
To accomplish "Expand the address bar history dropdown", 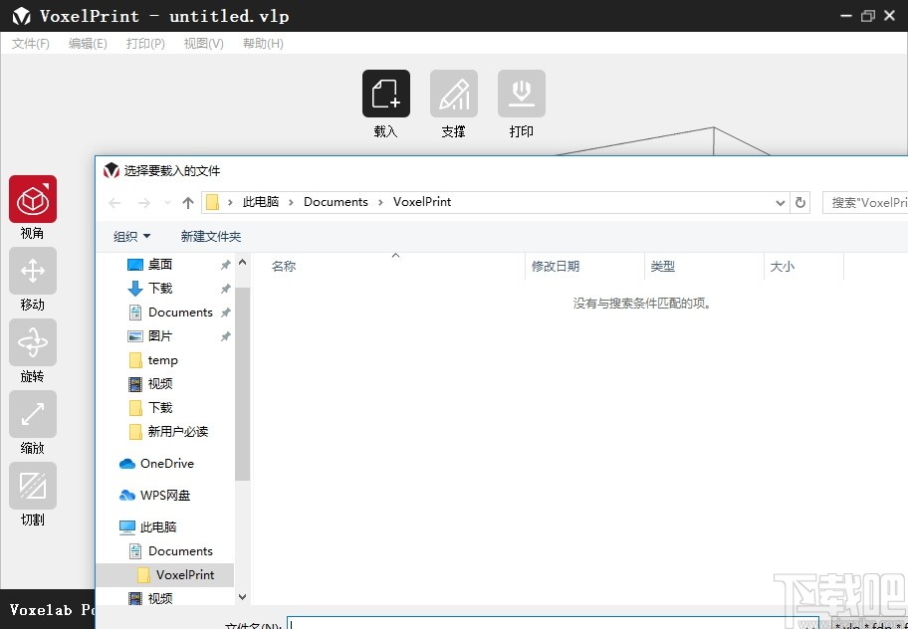I will click(780, 202).
